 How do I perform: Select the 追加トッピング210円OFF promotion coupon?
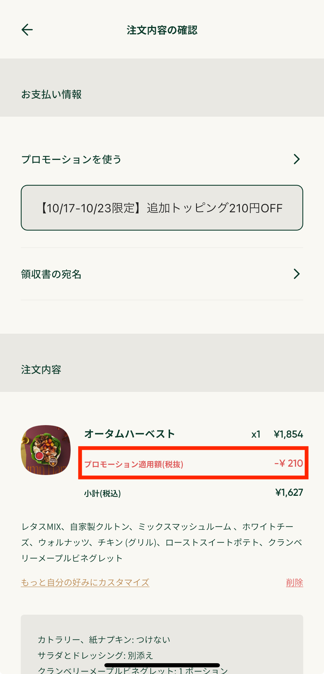point(162,208)
